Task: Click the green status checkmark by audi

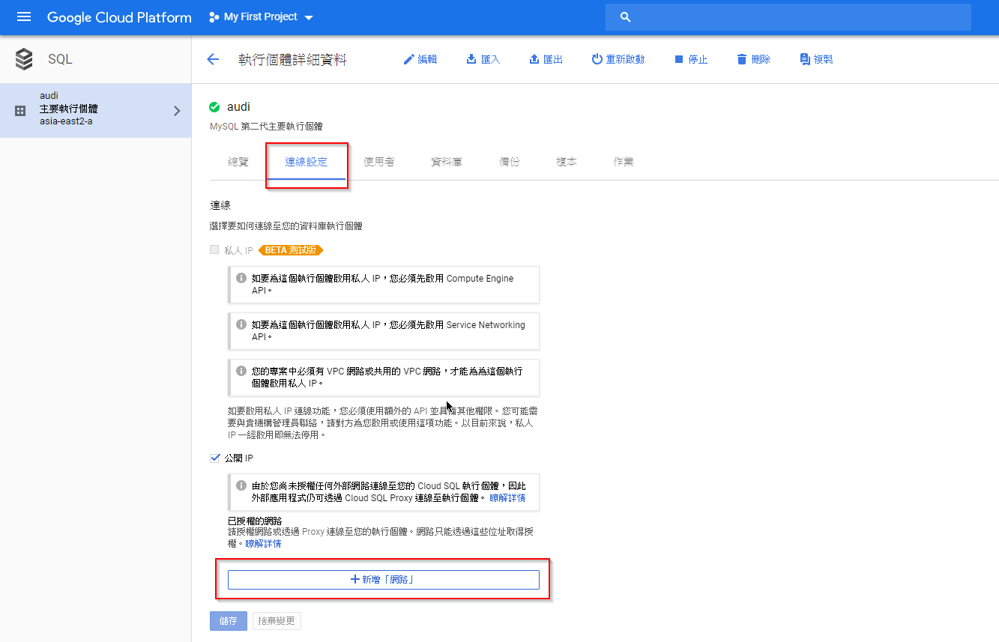Action: [215, 107]
